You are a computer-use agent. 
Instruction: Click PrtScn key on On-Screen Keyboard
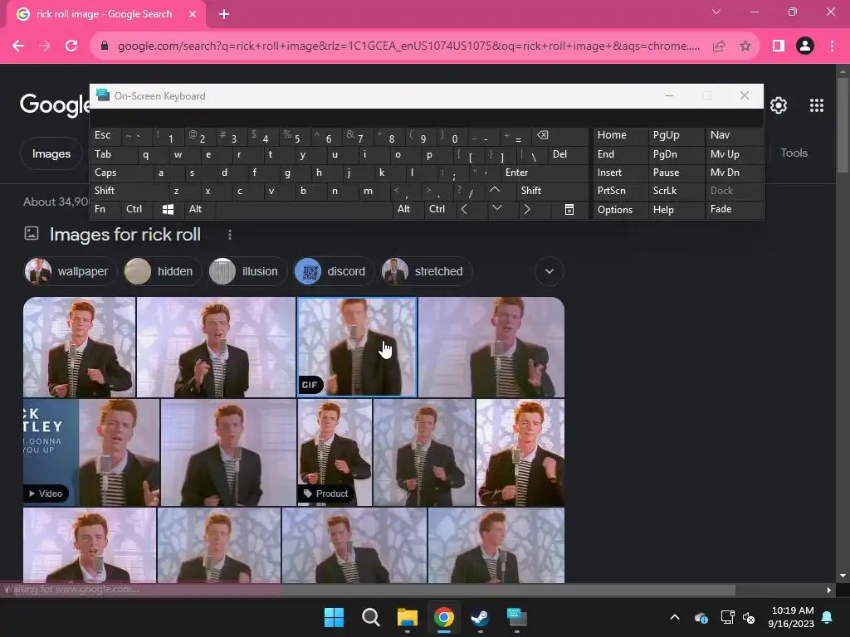pos(620,191)
